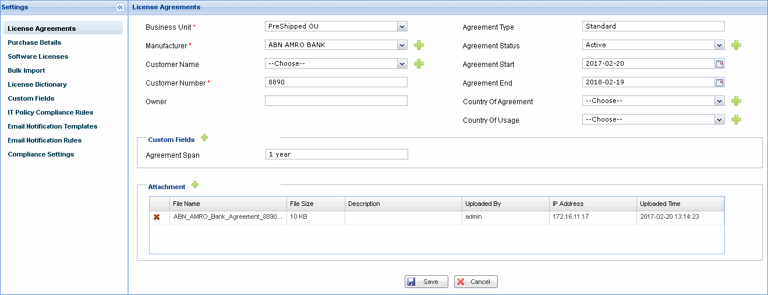768x295 pixels.
Task: Save the license agreement
Action: 426,282
